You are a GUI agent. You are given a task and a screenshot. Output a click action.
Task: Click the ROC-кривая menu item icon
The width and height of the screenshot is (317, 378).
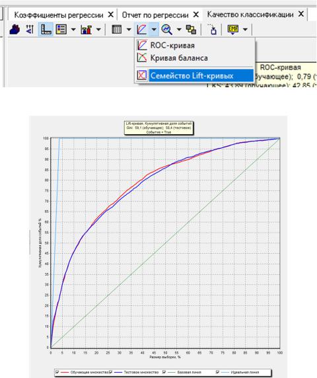[x=142, y=46]
